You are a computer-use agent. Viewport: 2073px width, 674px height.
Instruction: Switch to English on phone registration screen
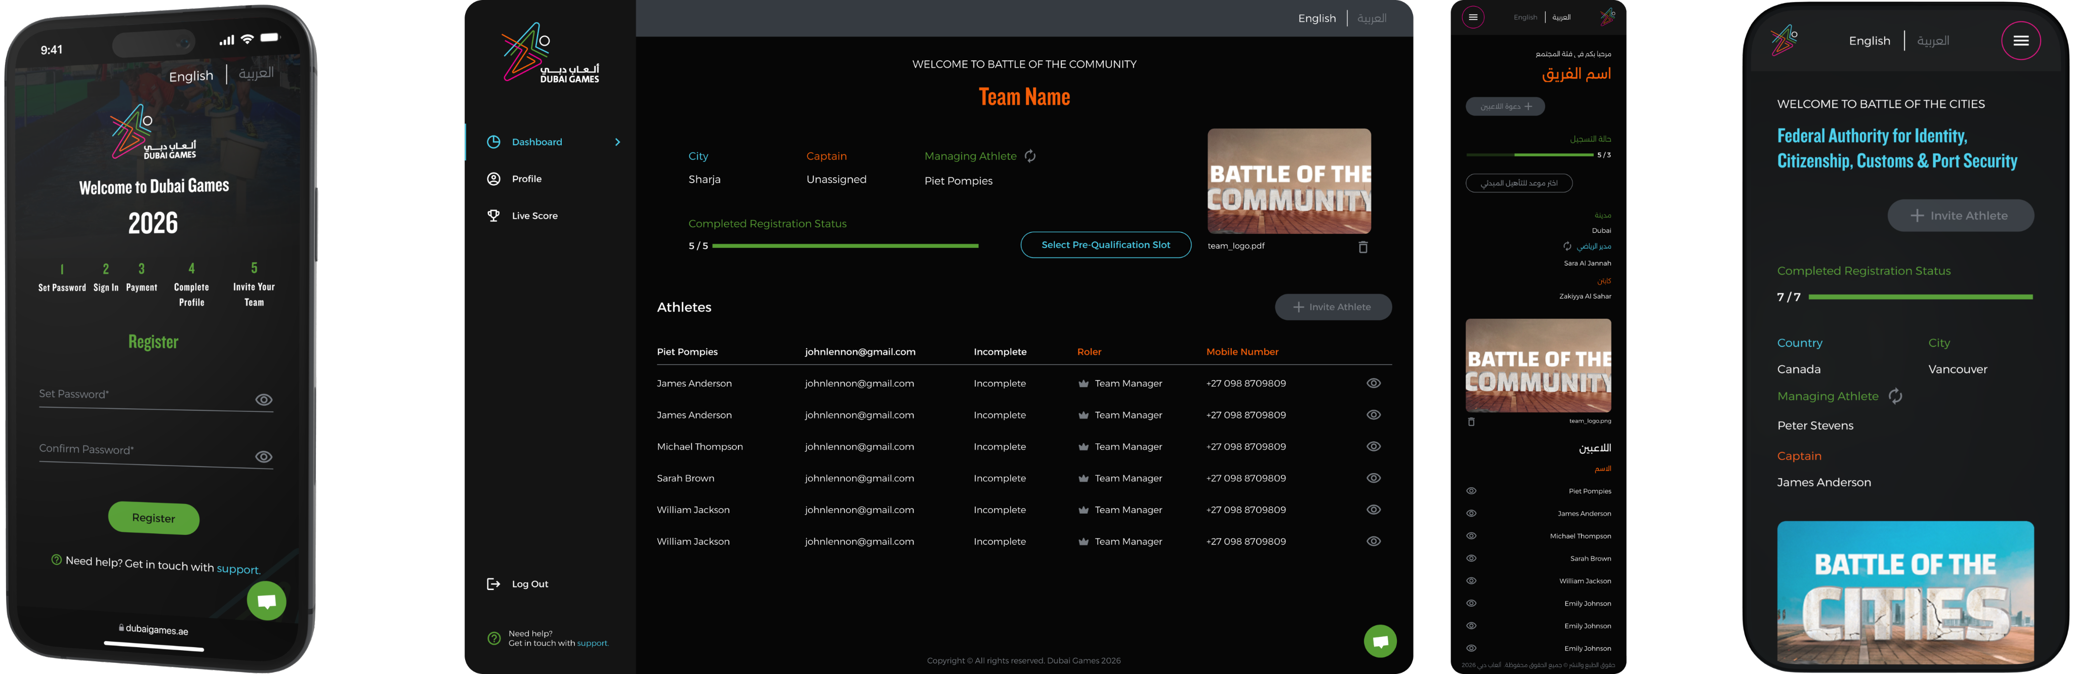191,76
